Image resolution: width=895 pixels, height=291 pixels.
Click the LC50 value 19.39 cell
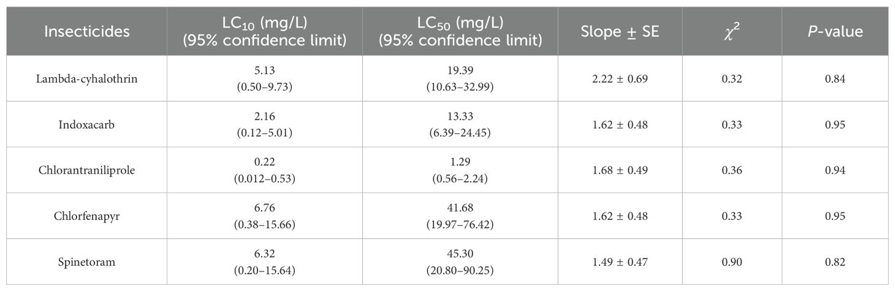(x=460, y=72)
